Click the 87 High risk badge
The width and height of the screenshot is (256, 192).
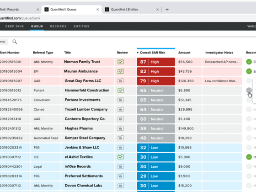pos(156,62)
